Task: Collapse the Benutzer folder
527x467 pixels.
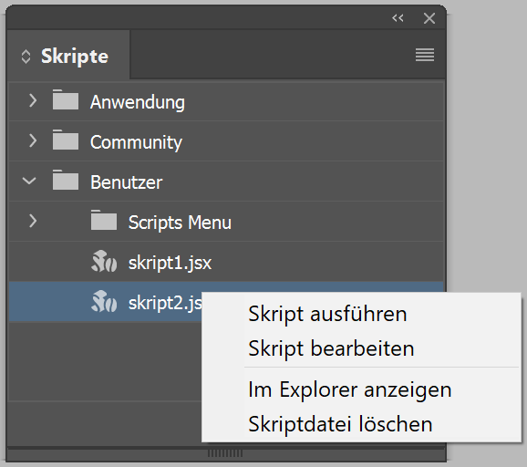Action: click(29, 181)
